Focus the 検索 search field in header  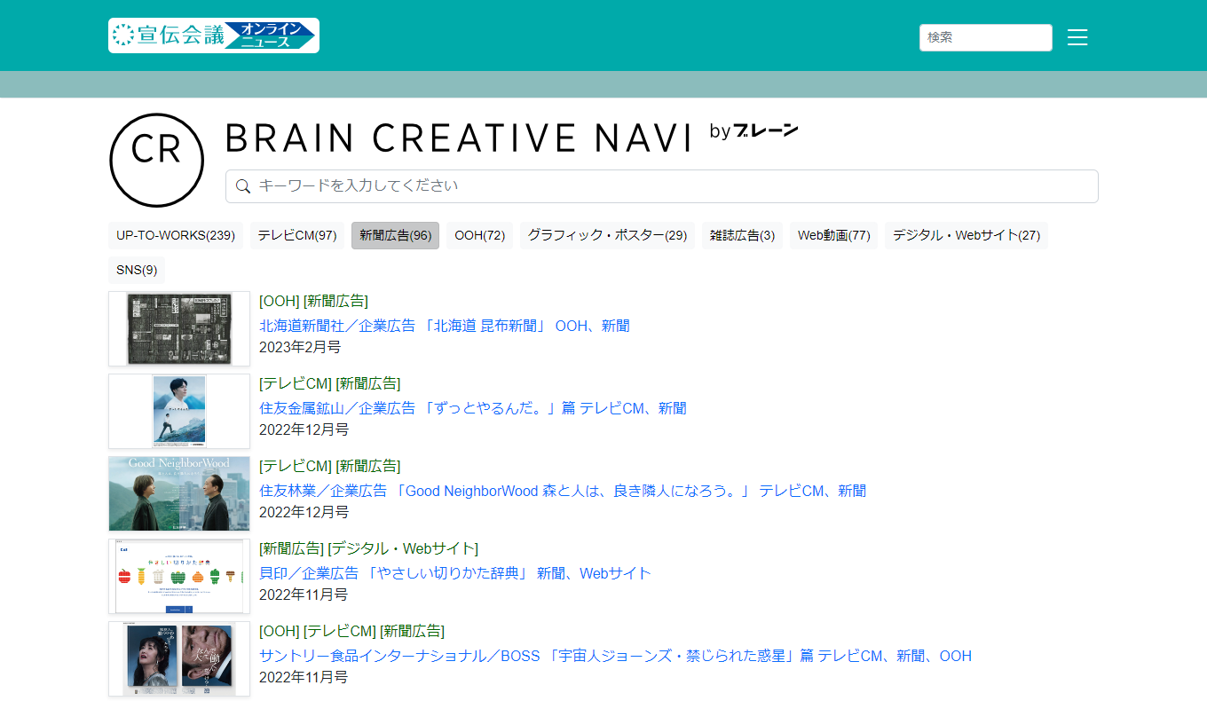[986, 37]
